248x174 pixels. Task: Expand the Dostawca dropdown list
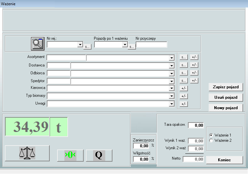[172, 65]
